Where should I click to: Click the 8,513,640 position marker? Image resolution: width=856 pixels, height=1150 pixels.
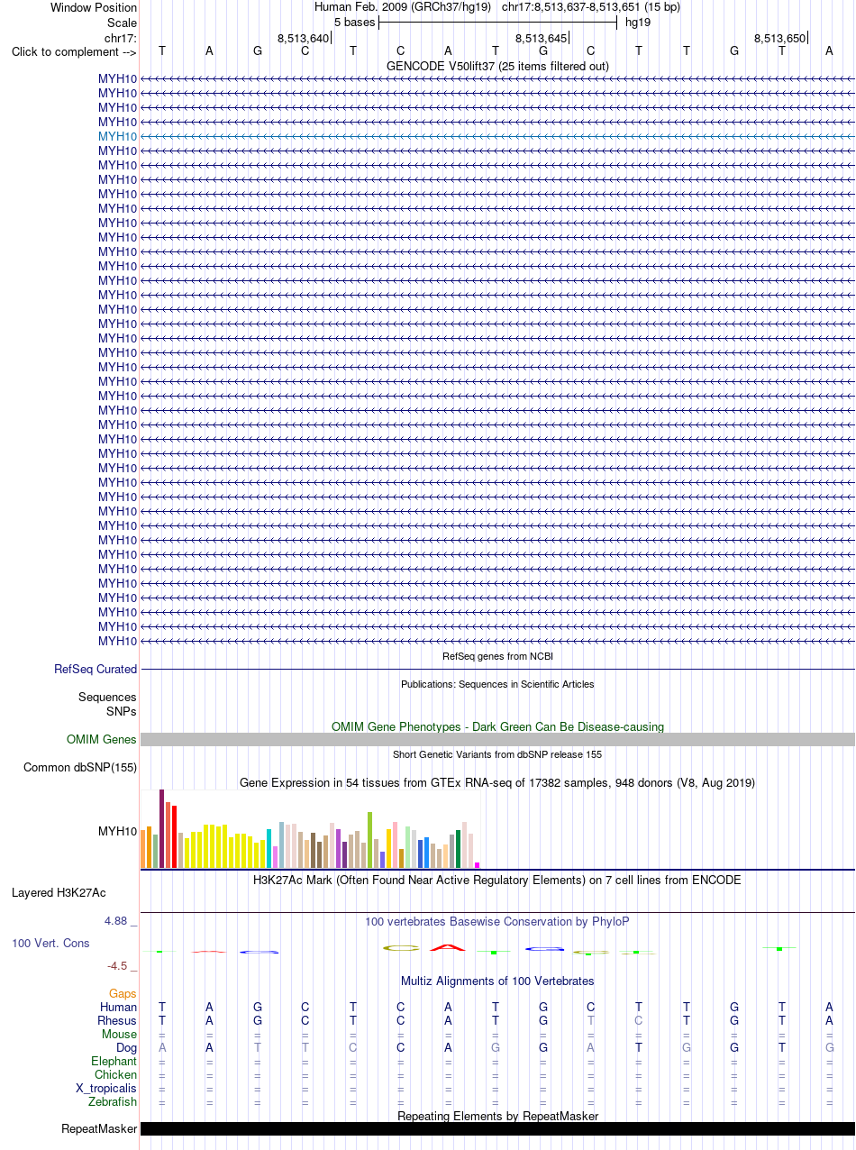click(x=304, y=38)
